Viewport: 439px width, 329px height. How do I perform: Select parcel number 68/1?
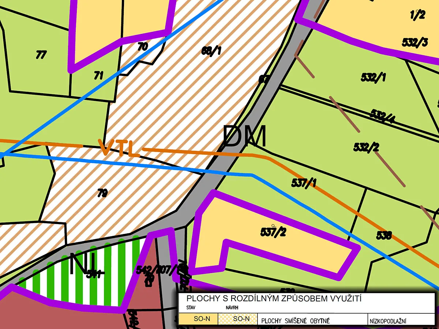pyautogui.click(x=211, y=51)
